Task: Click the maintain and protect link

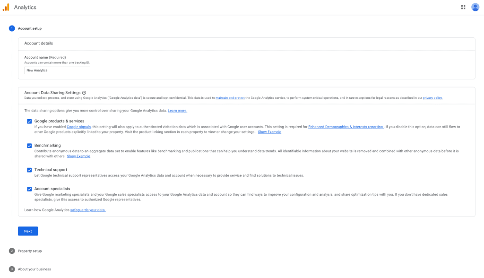Action: 230,97
